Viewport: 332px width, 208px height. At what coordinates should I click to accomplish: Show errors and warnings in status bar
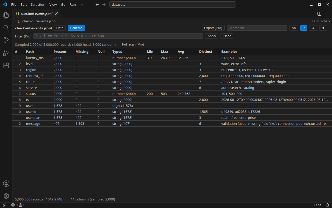(18, 205)
